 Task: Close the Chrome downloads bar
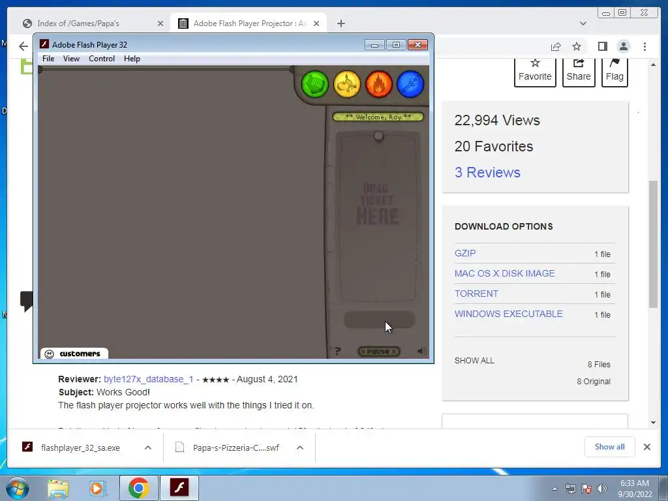[646, 447]
